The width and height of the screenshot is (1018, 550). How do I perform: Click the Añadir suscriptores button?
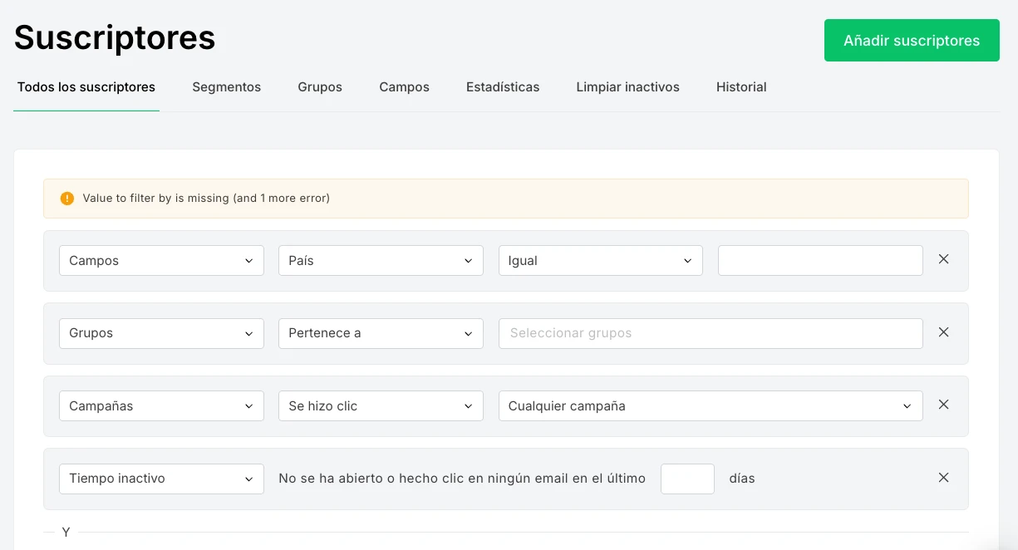[x=911, y=41]
